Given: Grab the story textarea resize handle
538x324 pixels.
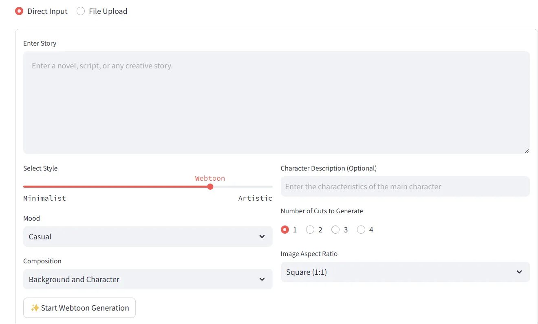Looking at the screenshot, I should point(527,151).
